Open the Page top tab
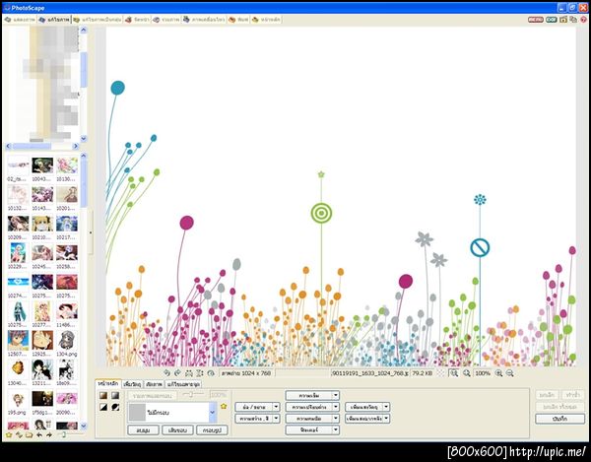The width and height of the screenshot is (591, 462). tap(137, 20)
